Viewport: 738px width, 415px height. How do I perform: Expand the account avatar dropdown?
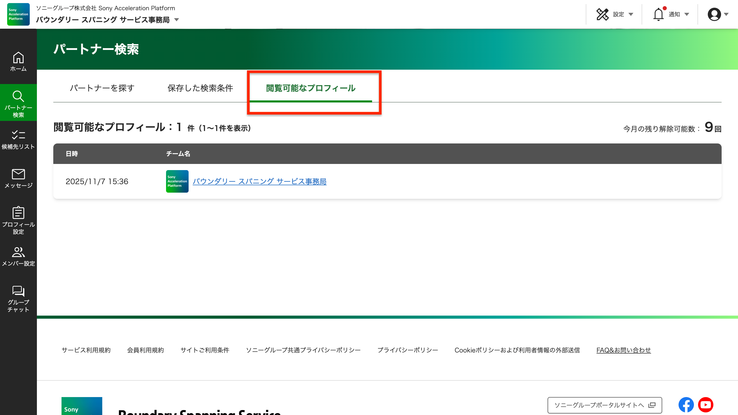[x=714, y=14]
